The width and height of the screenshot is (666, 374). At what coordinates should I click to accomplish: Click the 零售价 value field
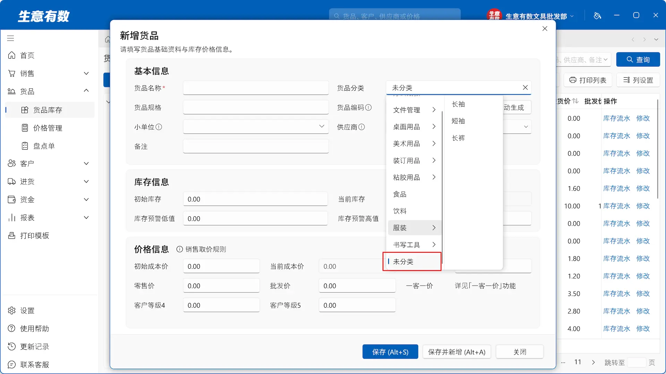(x=221, y=286)
